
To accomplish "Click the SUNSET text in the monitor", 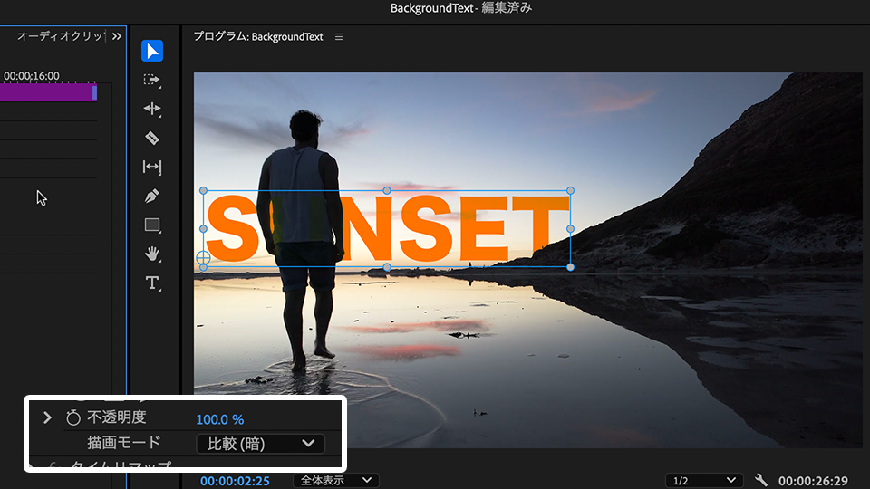I will tap(387, 229).
